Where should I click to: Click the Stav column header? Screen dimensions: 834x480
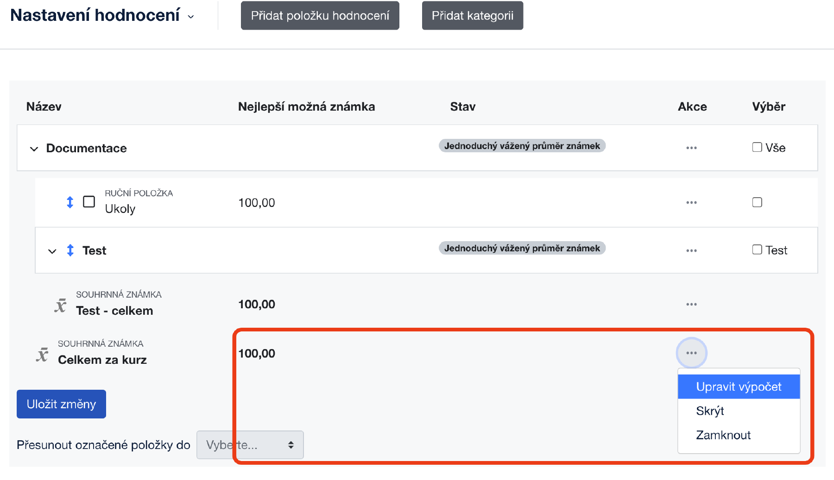point(463,107)
